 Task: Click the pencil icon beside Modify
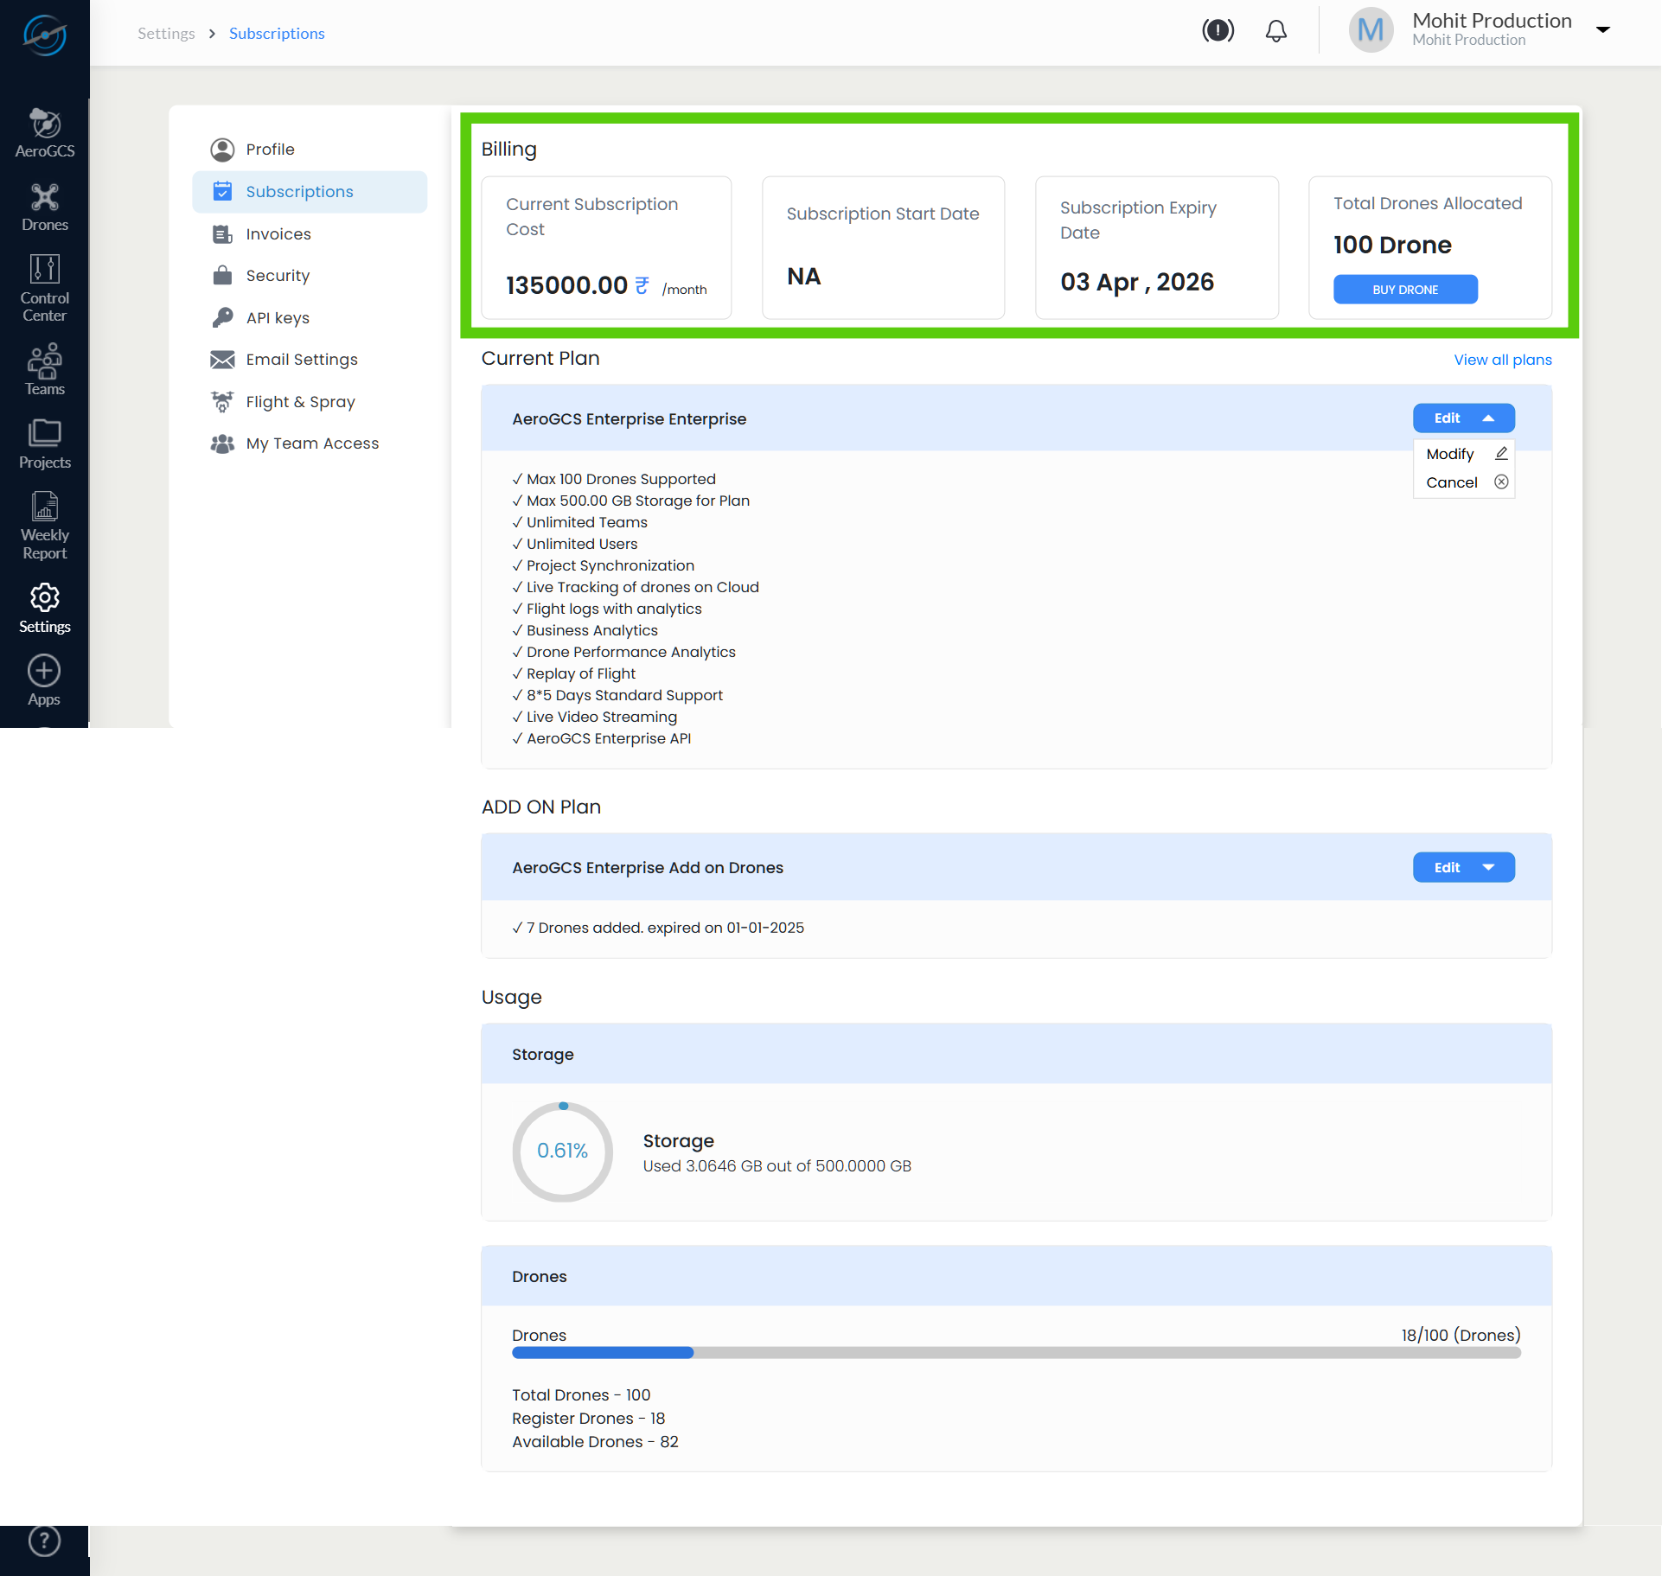[1501, 453]
